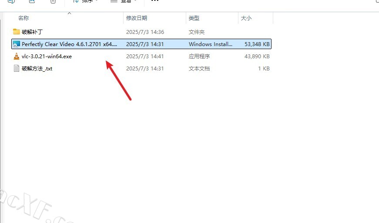Click the date cell of 破解方法_.txt row
Screen dimensions: 379x223
pyautogui.click(x=145, y=69)
